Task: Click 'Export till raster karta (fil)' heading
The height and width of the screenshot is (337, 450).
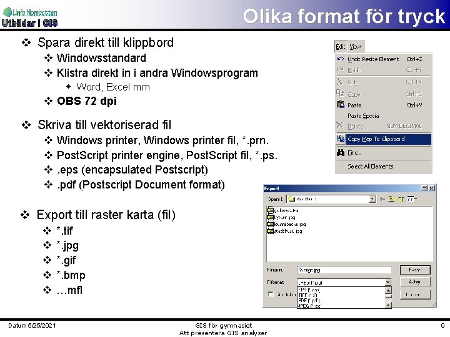Action: 106,215
